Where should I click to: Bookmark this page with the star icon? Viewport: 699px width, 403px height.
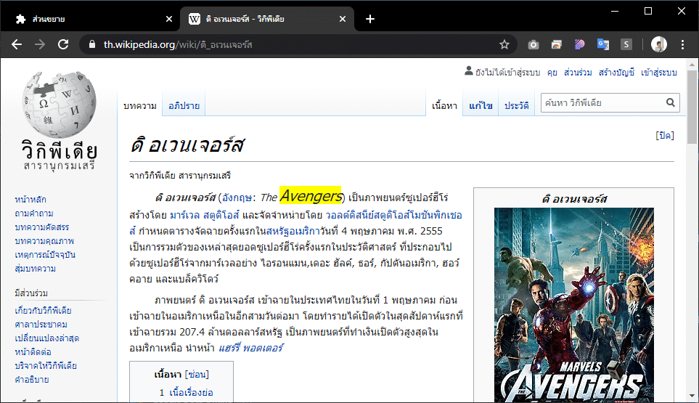point(504,44)
